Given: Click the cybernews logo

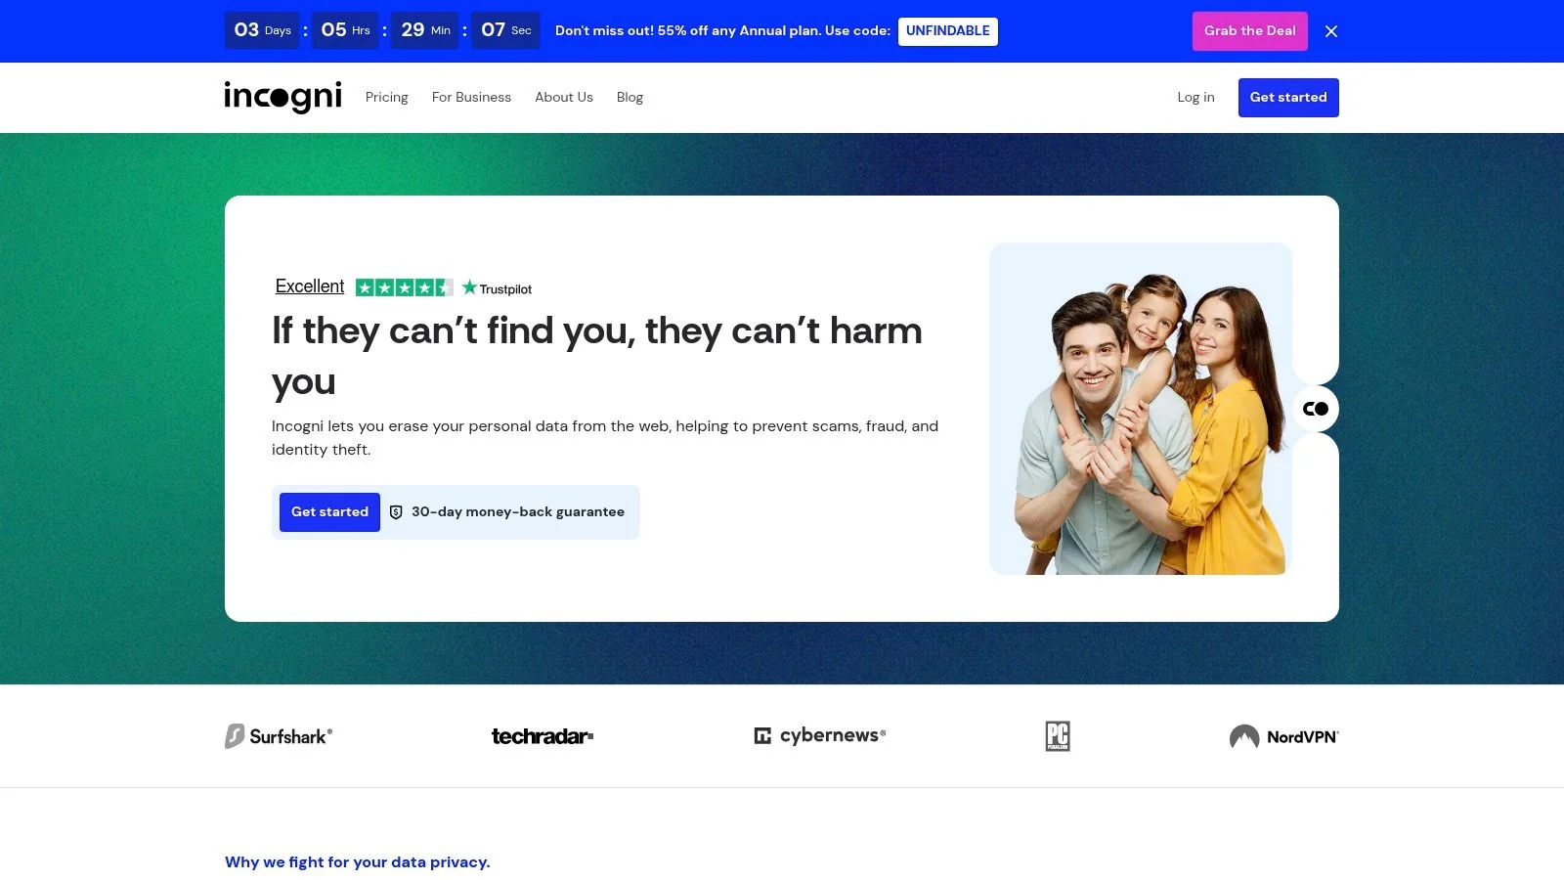Looking at the screenshot, I should (x=819, y=735).
